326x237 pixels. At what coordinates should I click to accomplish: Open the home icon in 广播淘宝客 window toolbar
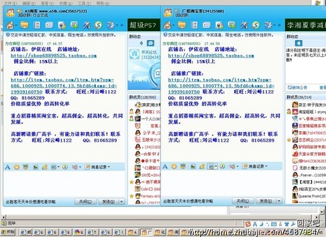pyautogui.click(x=167, y=25)
